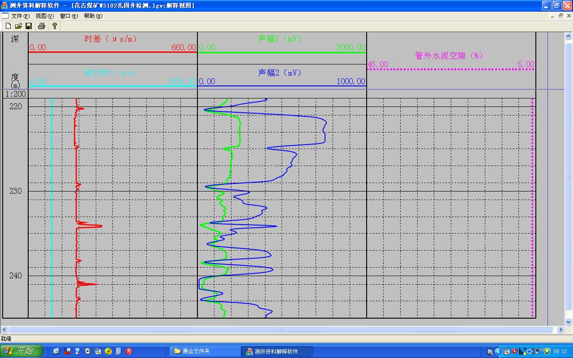The image size is (573, 358).
Task: Select the 声幅2 (mV) curve header
Action: (x=280, y=72)
